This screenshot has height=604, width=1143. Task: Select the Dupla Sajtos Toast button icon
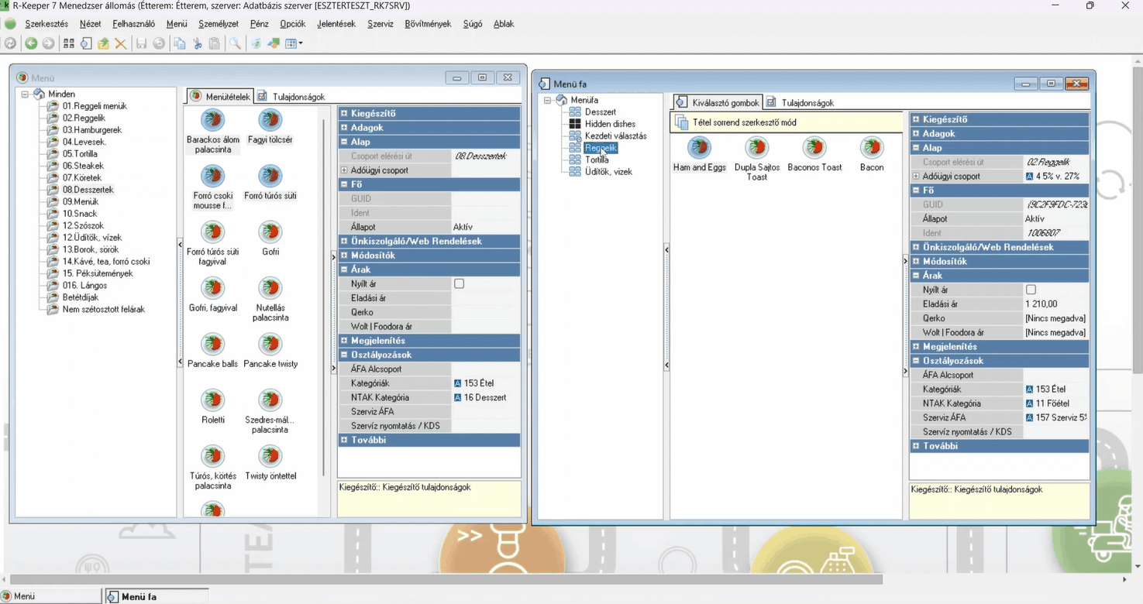coord(757,147)
